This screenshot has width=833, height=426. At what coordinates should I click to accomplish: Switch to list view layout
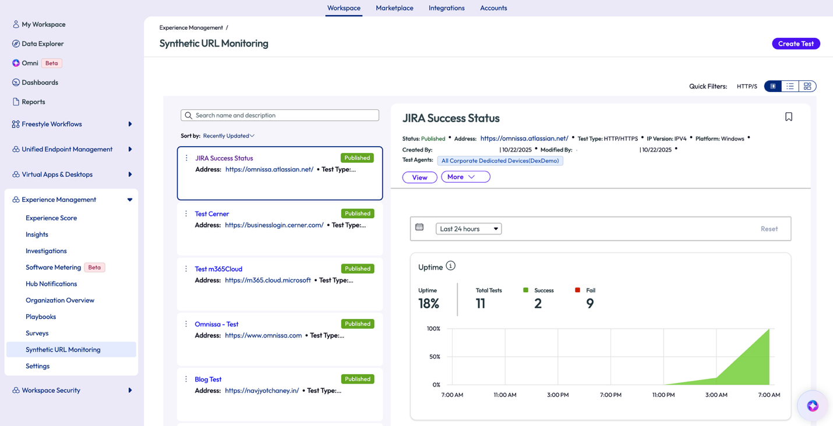click(790, 86)
